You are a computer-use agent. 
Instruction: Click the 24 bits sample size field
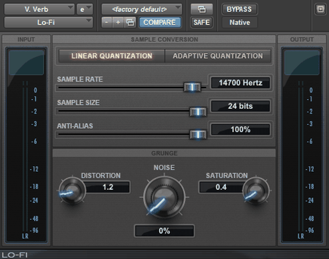[240, 106]
